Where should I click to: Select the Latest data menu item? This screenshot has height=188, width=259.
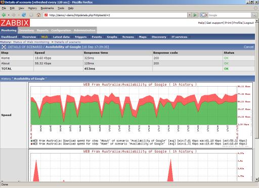(61, 37)
